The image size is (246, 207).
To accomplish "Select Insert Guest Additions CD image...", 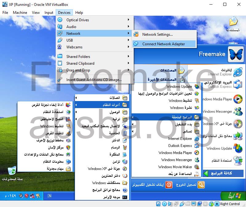I will coord(95,79).
